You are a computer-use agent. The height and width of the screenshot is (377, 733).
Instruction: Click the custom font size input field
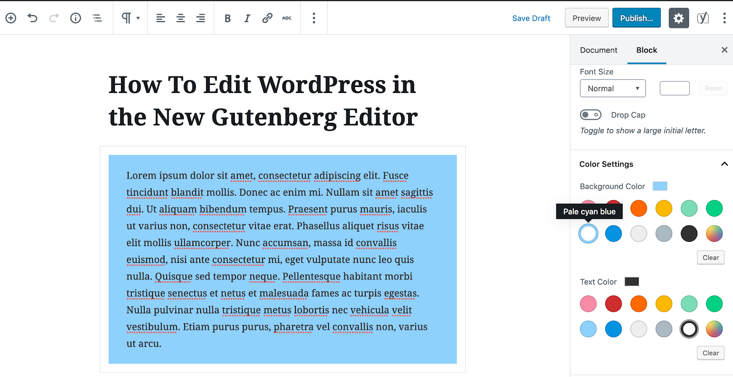tap(674, 88)
